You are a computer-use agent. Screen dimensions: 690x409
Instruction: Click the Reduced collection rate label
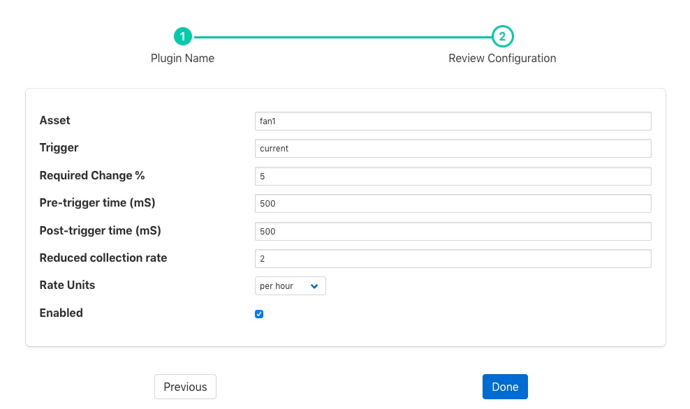coord(103,258)
